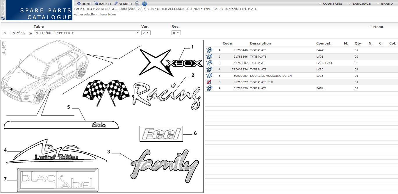Expand the COUNTRIES dropdown menu
This screenshot has height=194, width=398.
[x=330, y=4]
